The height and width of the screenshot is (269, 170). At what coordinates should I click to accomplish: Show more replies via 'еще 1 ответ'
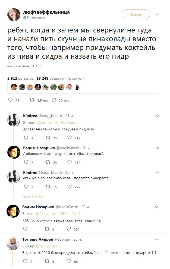[34, 196]
